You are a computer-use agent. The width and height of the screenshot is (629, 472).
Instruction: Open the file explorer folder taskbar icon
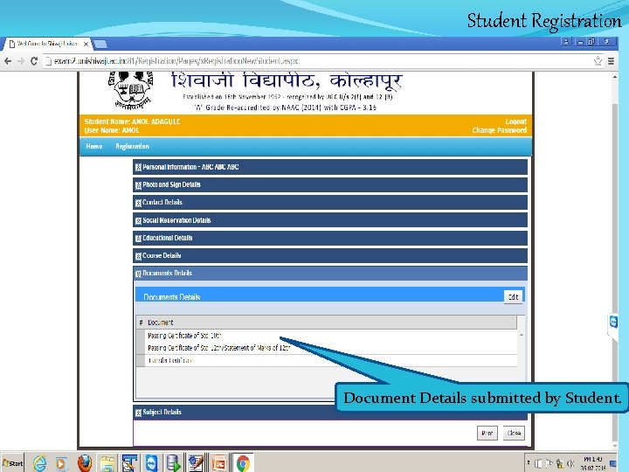pyautogui.click(x=107, y=463)
